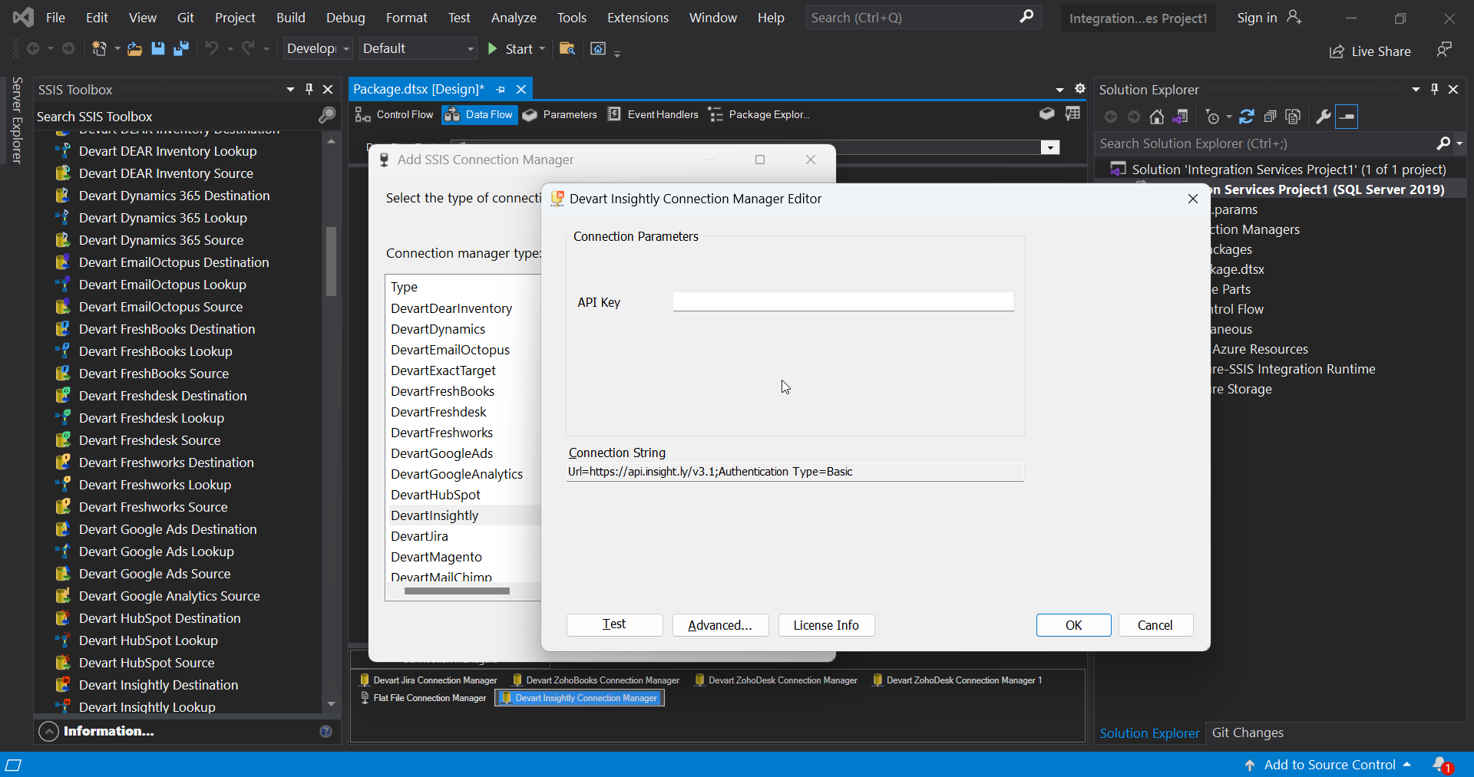Expand the Information section in SSIS Toolbox
The height and width of the screenshot is (777, 1474).
(x=48, y=732)
